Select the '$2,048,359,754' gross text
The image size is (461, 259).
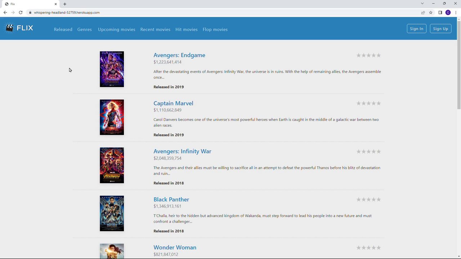point(167,158)
